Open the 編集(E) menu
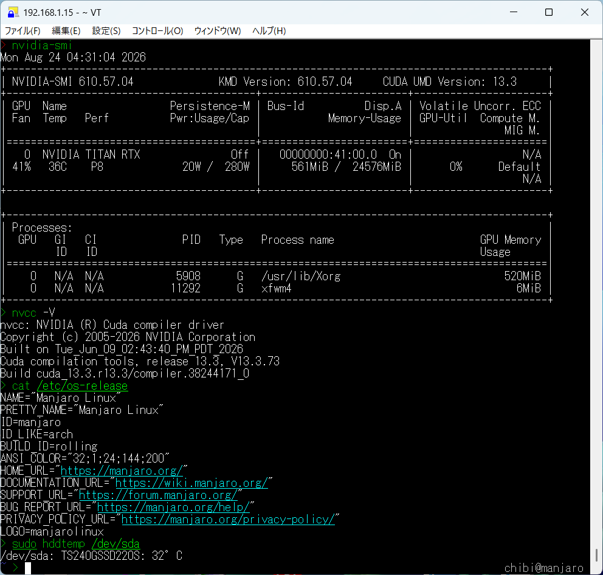This screenshot has height=575, width=603. [x=66, y=31]
